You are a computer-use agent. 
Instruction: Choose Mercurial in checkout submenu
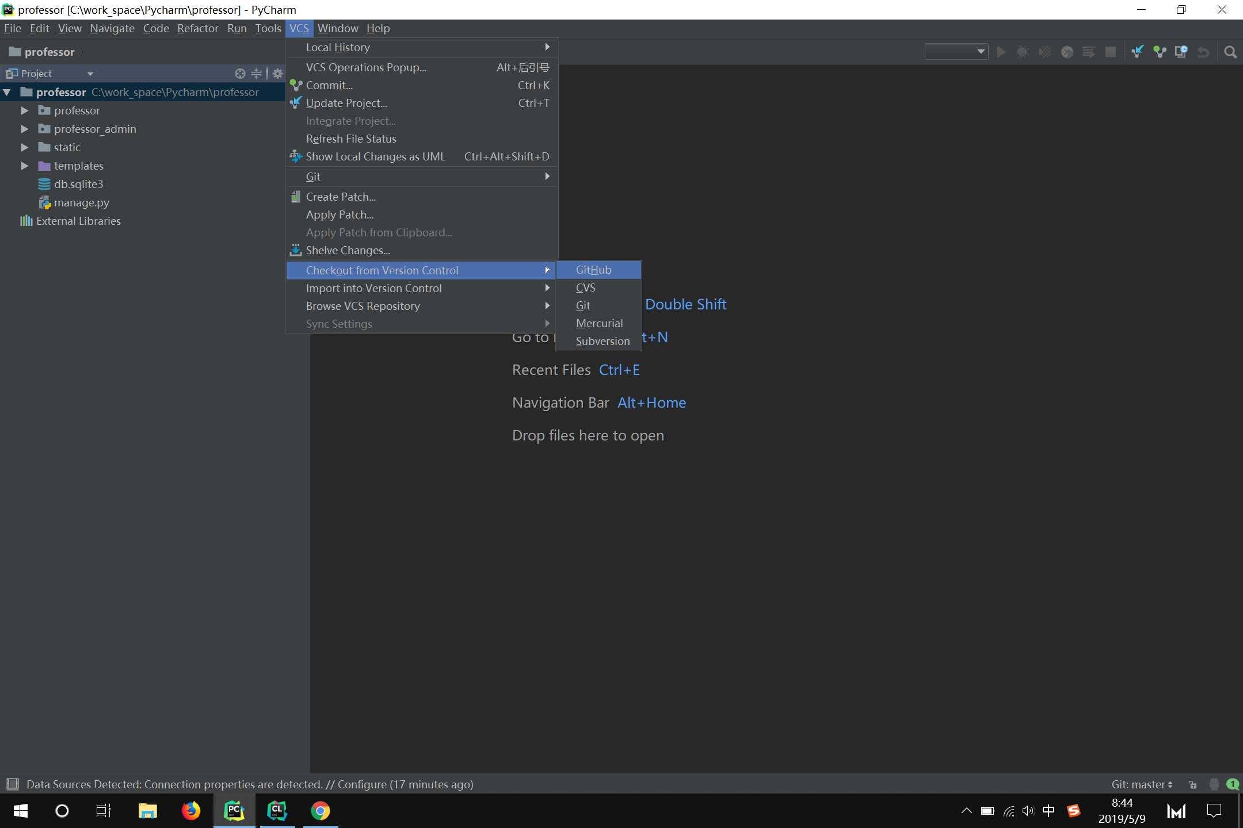(x=598, y=323)
